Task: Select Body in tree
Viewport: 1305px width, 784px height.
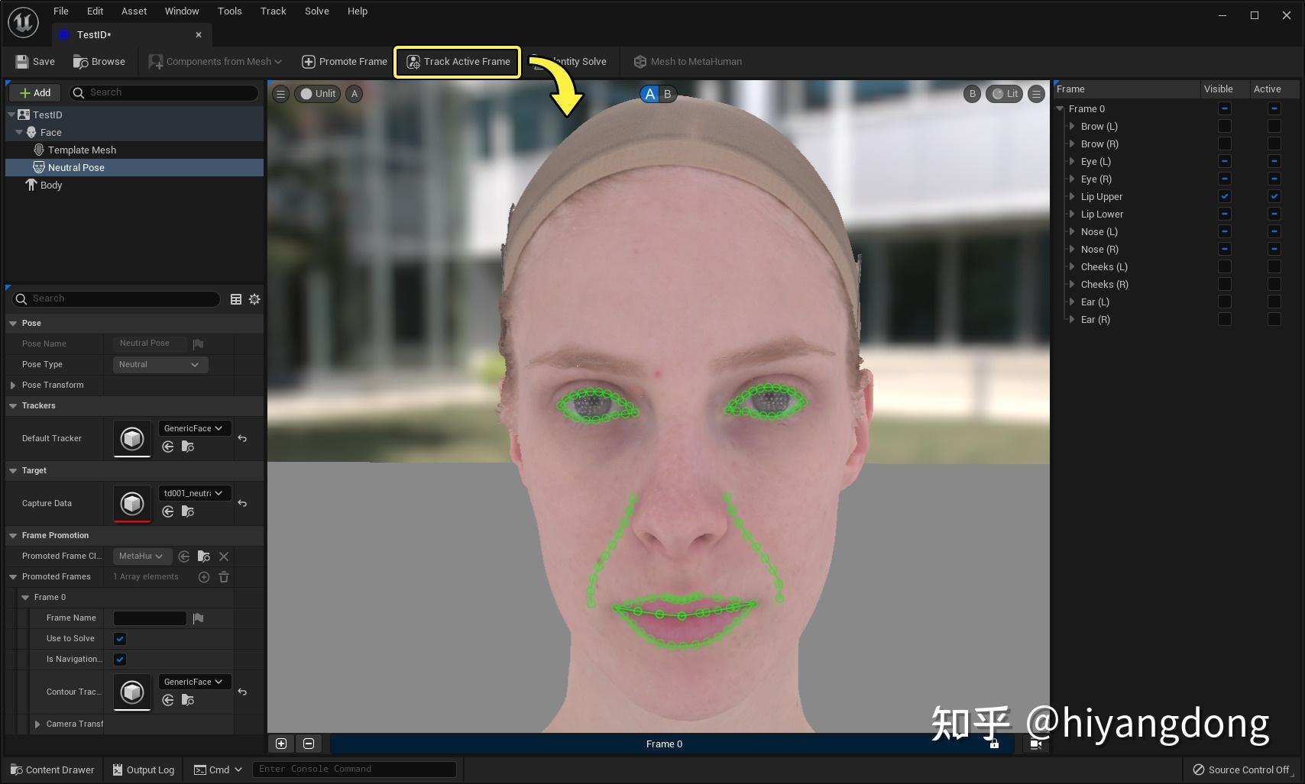Action: [50, 185]
